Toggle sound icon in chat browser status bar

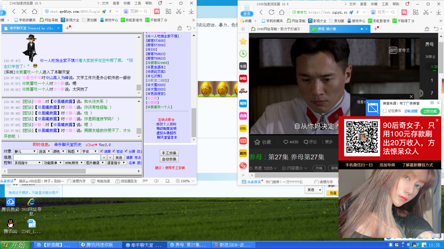pyautogui.click(x=156, y=181)
